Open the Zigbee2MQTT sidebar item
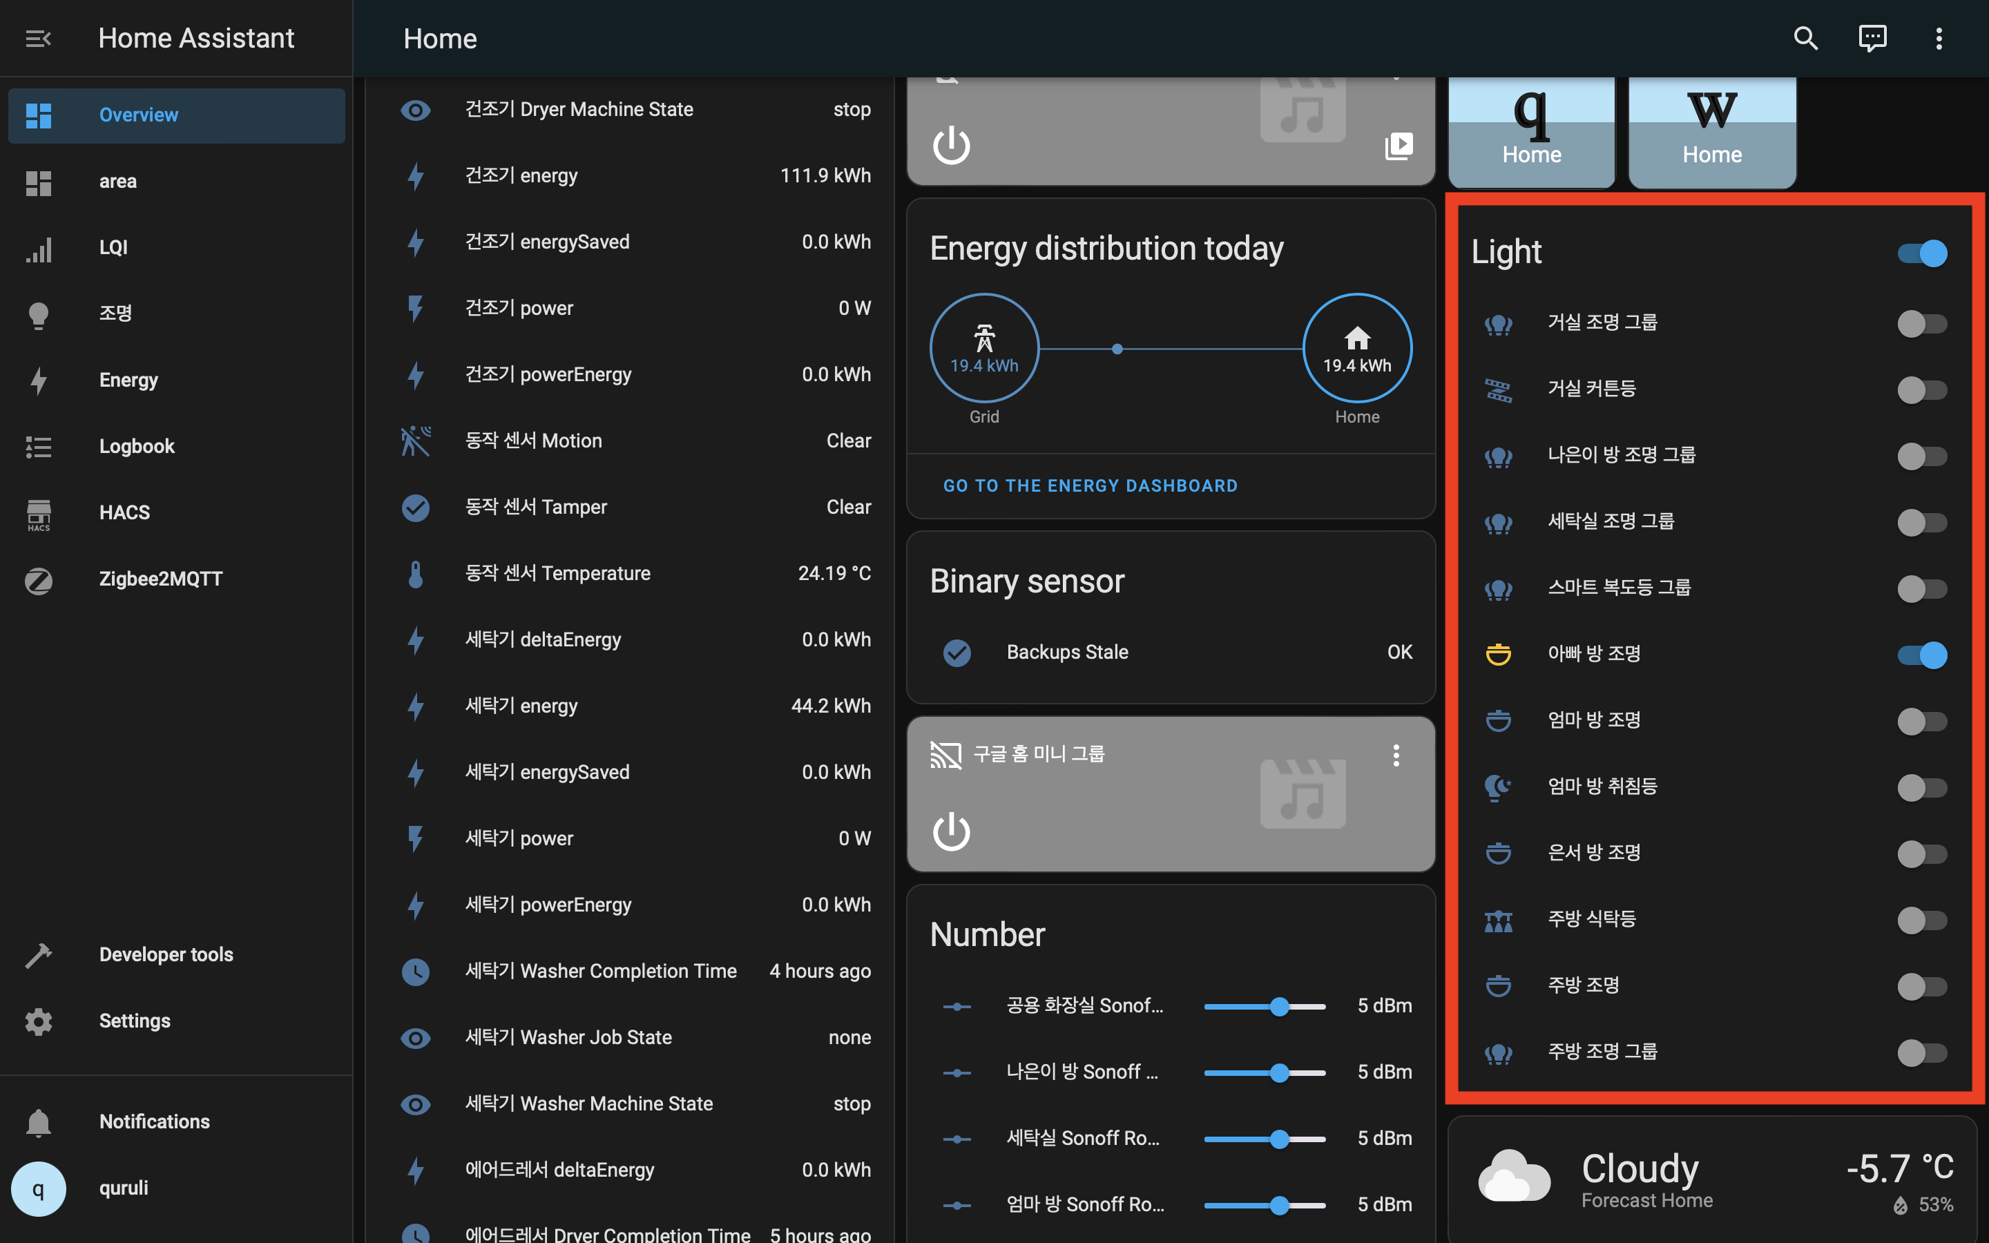1989x1243 pixels. pyautogui.click(x=160, y=579)
